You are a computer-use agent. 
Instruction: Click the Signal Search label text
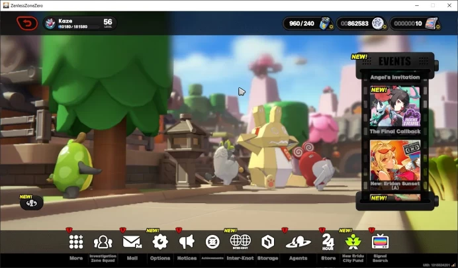click(x=380, y=258)
